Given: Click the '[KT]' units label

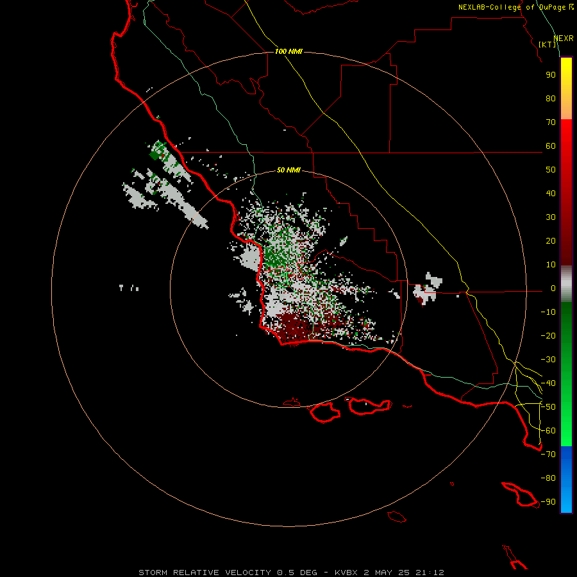Looking at the screenshot, I should 548,44.
